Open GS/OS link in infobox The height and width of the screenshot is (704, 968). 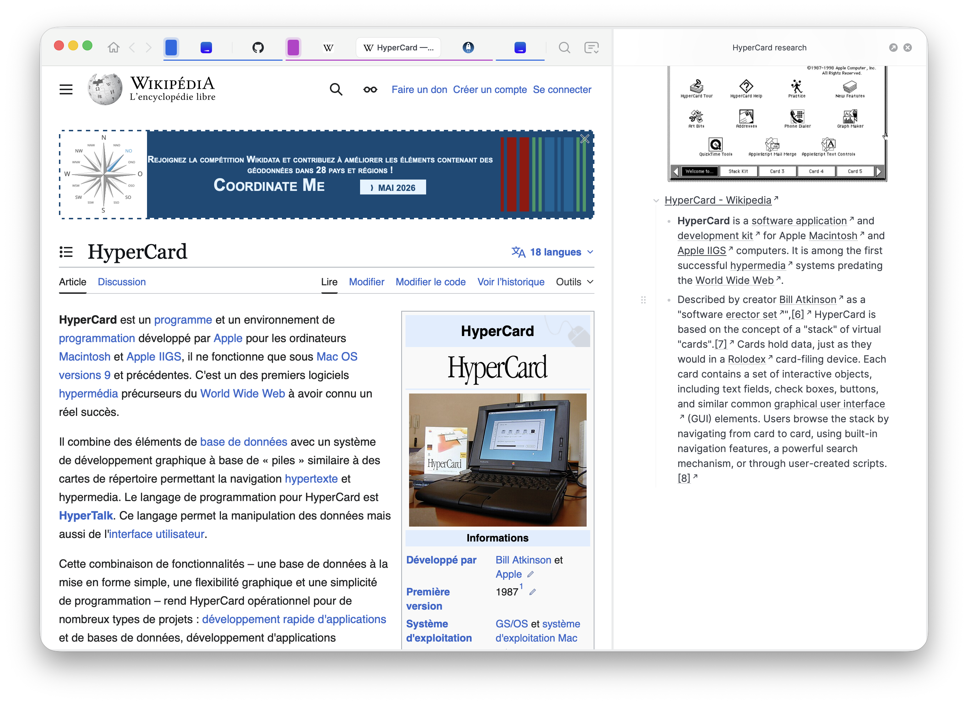tap(511, 624)
